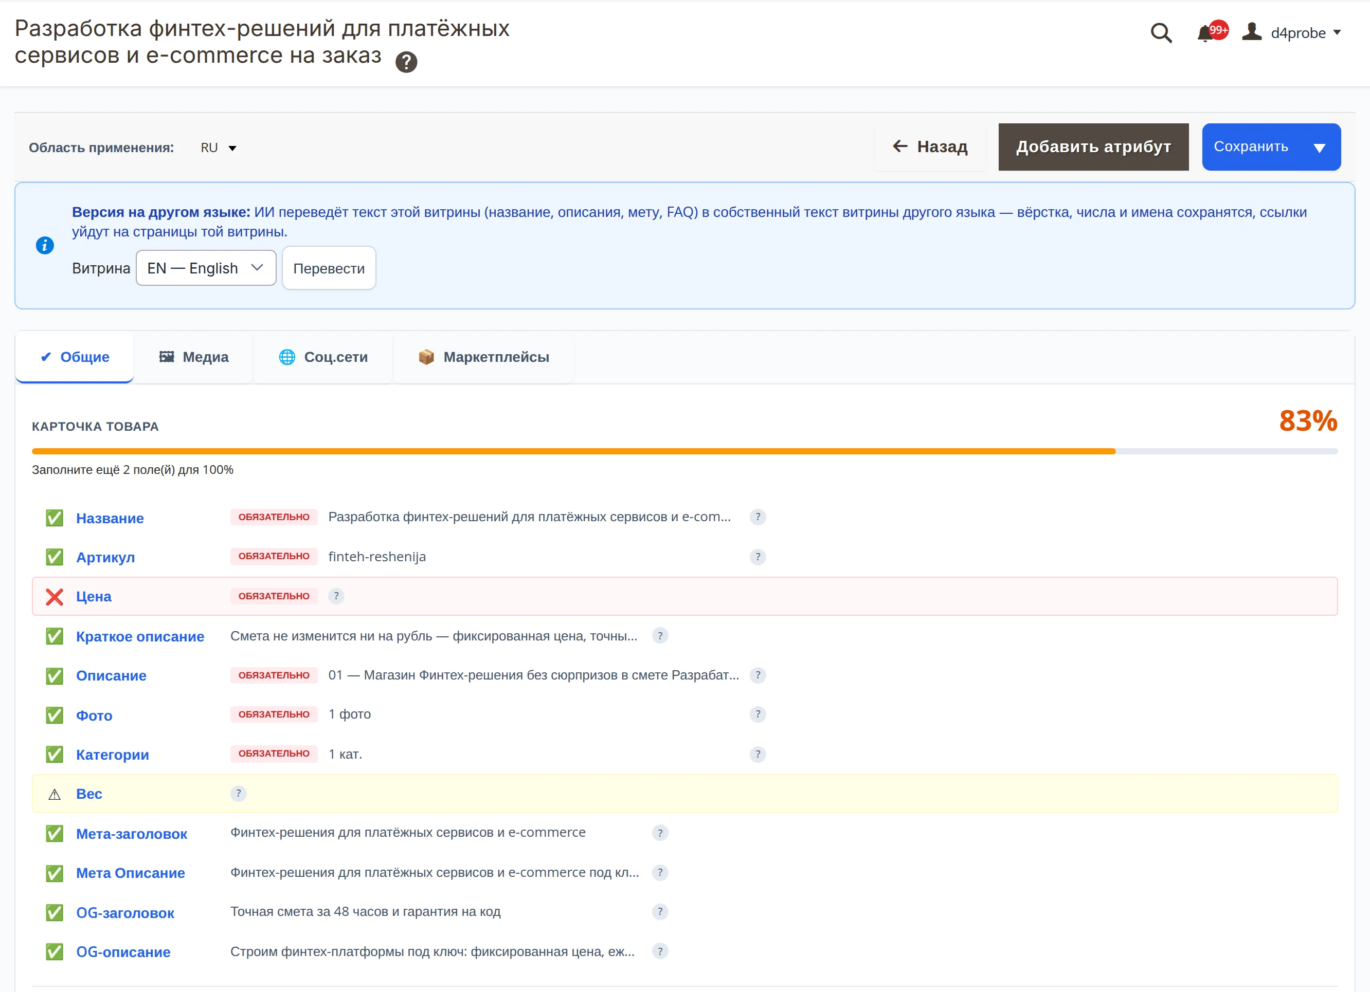Screen dimensions: 1370x992
Task: Click the red cross status icon for Цена
Action: [x=55, y=597]
